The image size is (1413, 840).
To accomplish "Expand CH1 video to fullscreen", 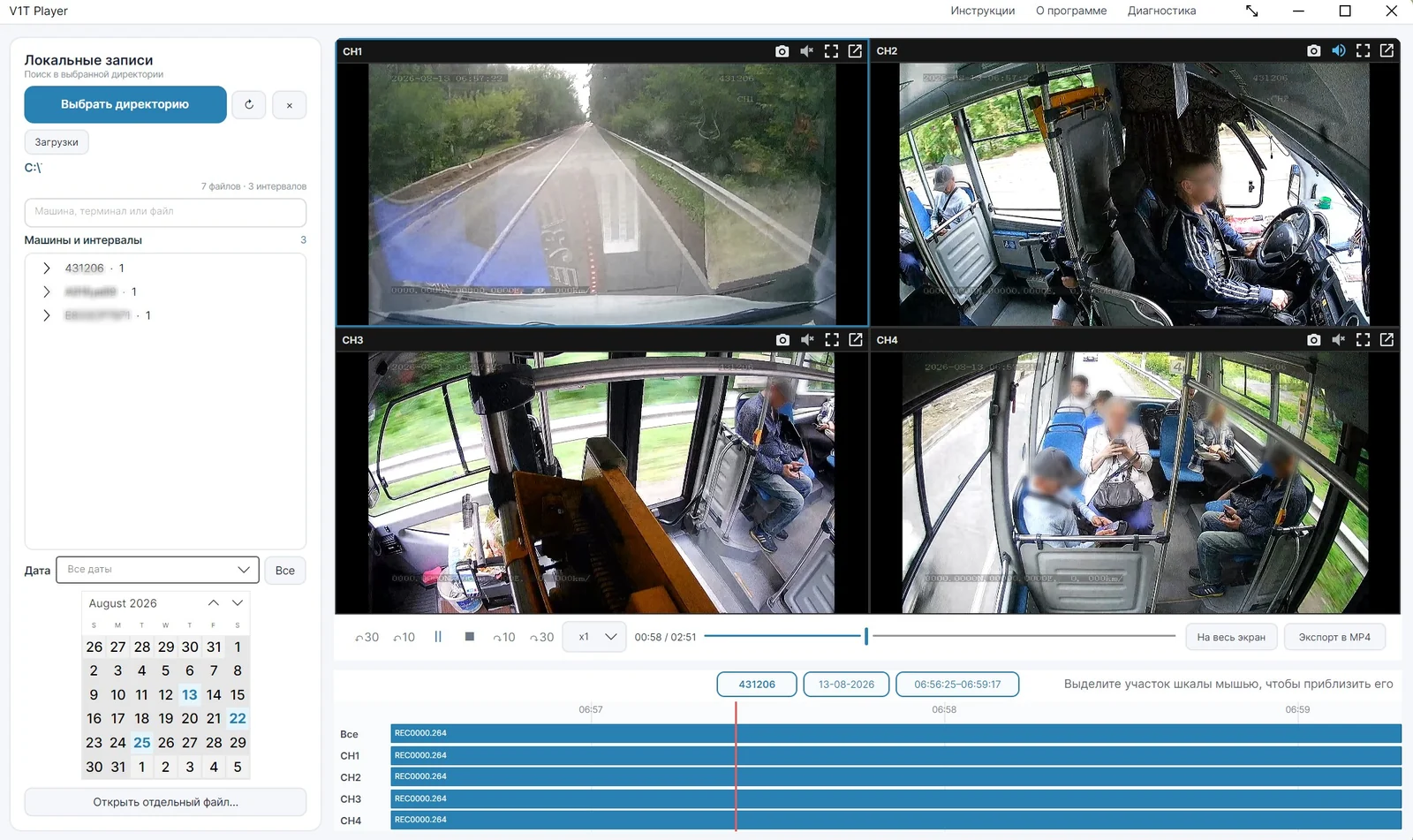I will [x=831, y=51].
